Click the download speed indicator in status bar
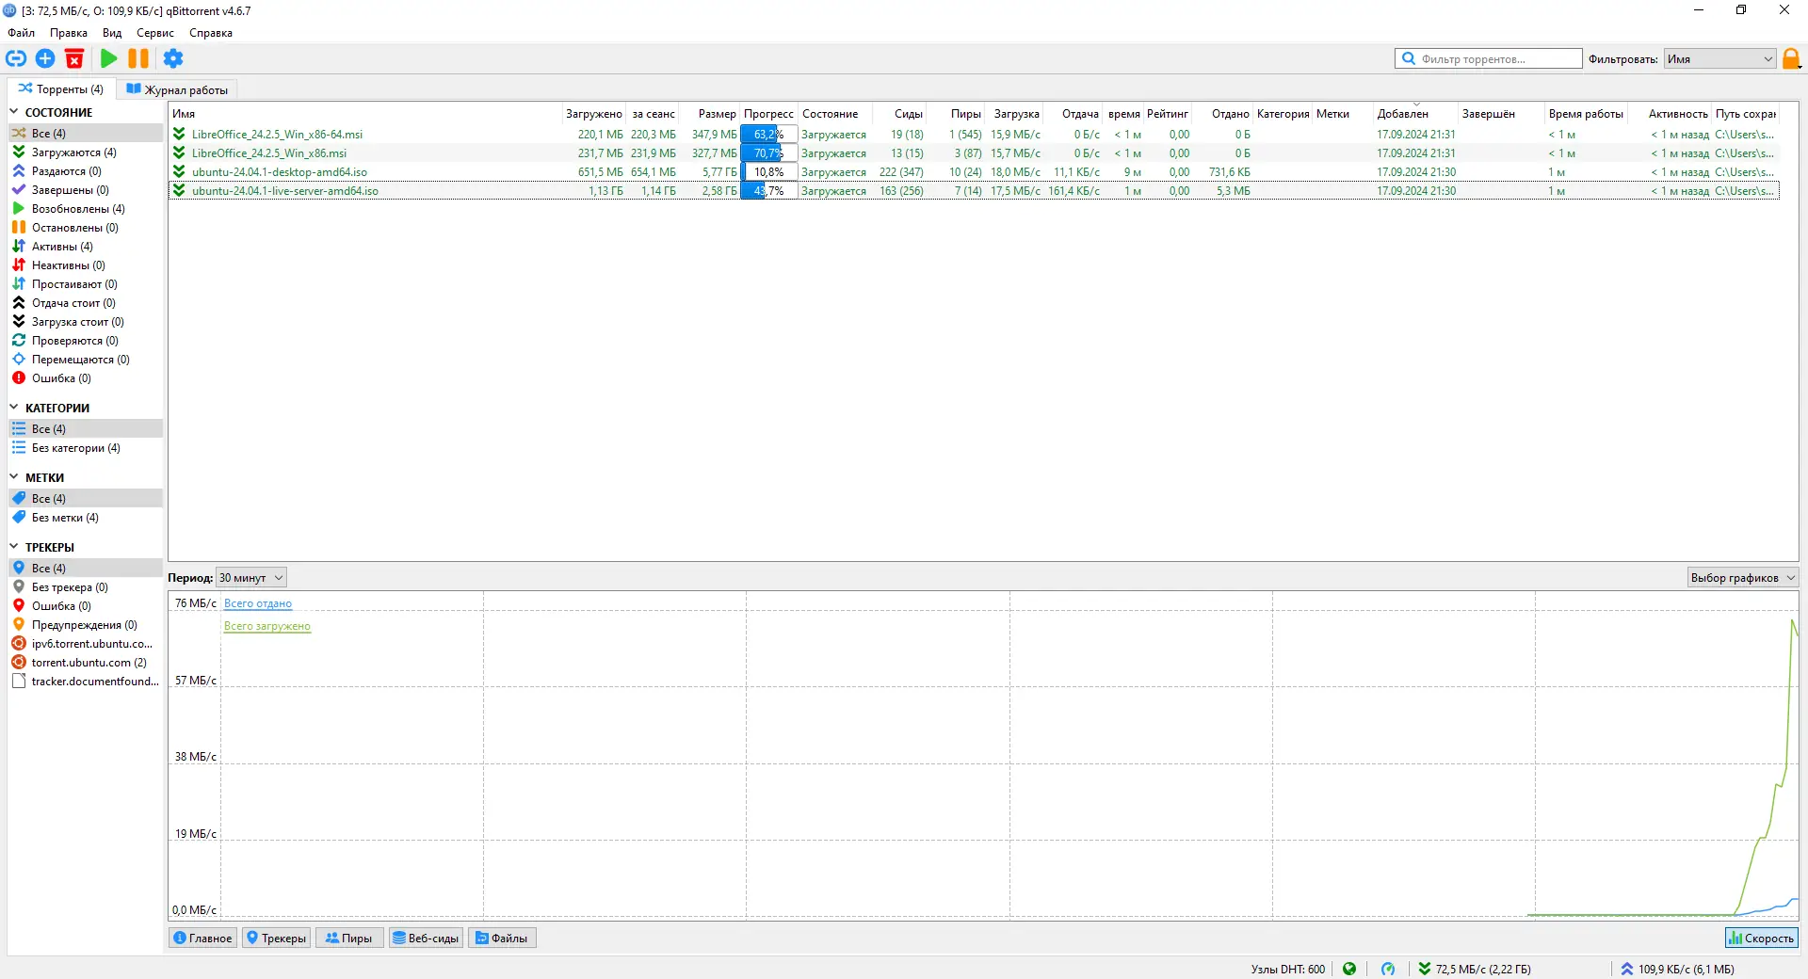Image resolution: width=1808 pixels, height=979 pixels. [1475, 969]
